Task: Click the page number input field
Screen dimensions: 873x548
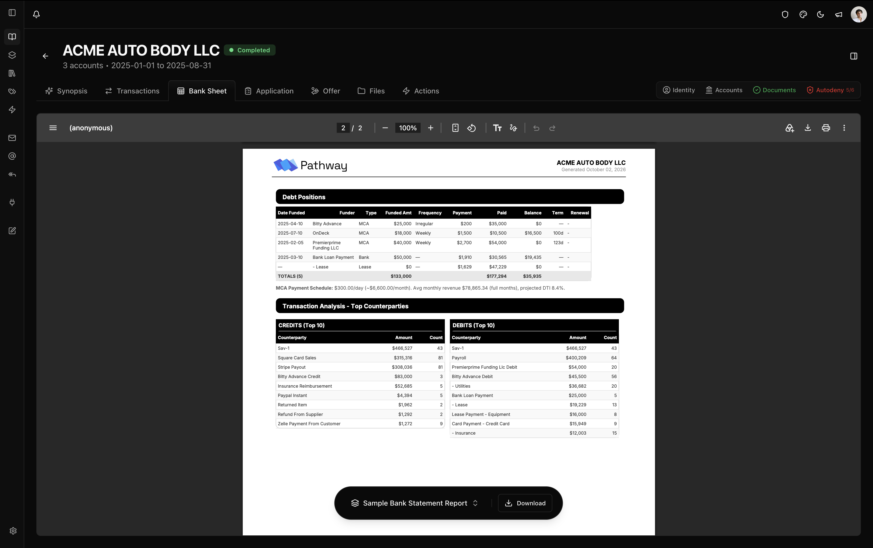Action: (x=343, y=128)
